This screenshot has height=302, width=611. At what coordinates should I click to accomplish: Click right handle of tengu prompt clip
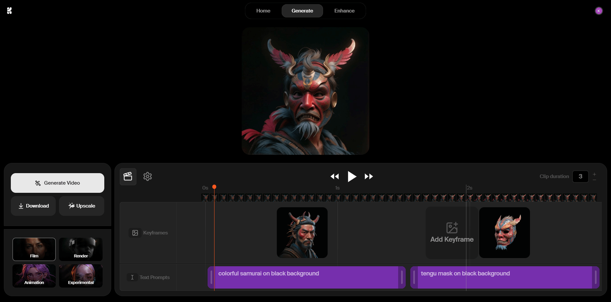(x=595, y=277)
